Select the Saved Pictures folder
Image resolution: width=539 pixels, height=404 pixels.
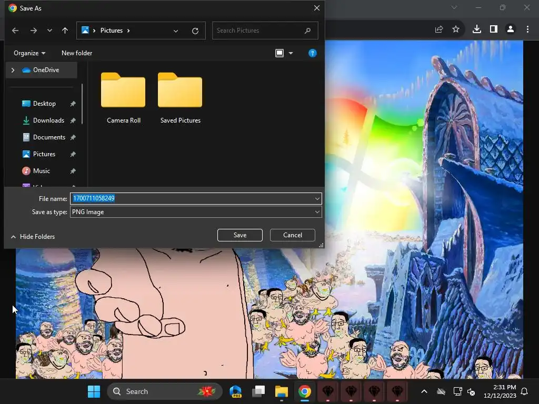pos(180,98)
